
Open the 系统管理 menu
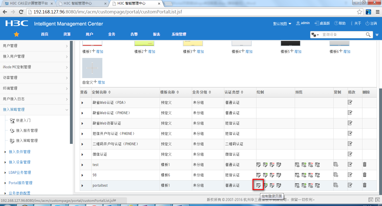[x=179, y=34]
